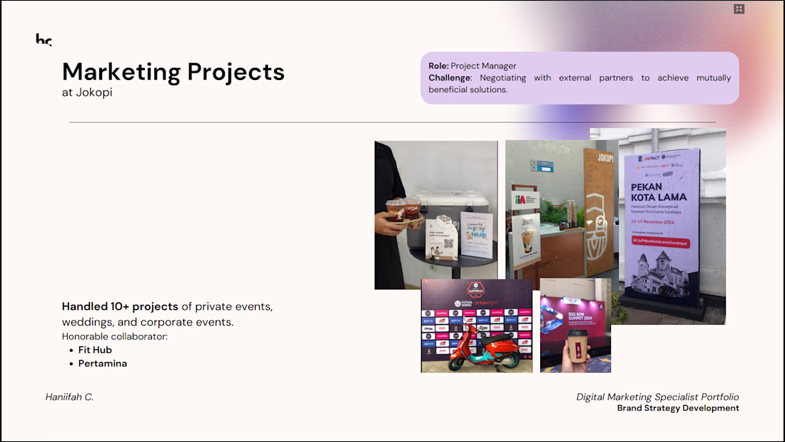This screenshot has width=785, height=442.
Task: Click 'Digital Marketing Specialist Portfolio' footer
Action: click(657, 397)
